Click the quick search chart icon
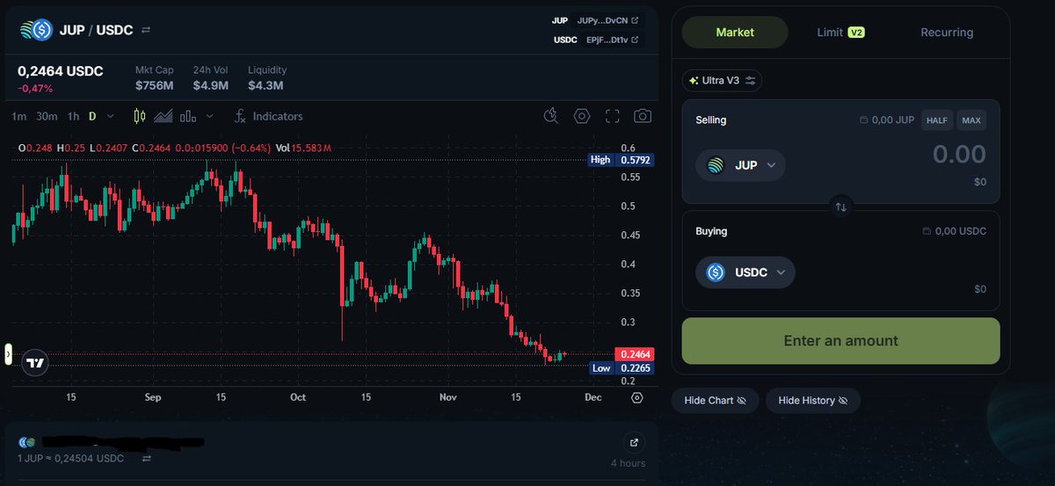This screenshot has width=1055, height=486. 551,116
